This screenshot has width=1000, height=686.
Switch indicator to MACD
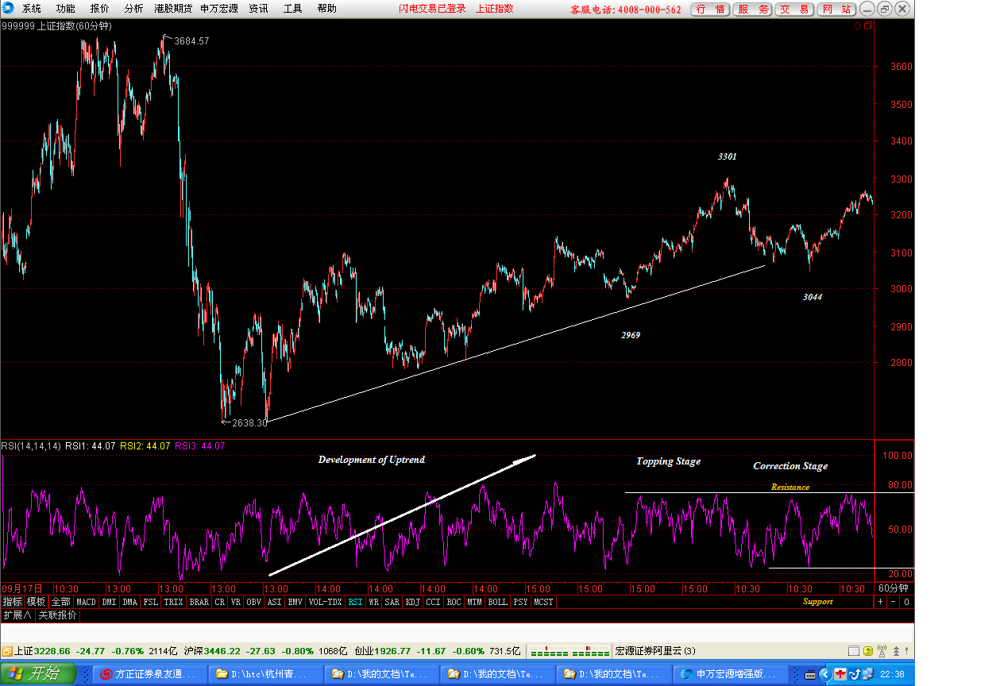pos(86,602)
